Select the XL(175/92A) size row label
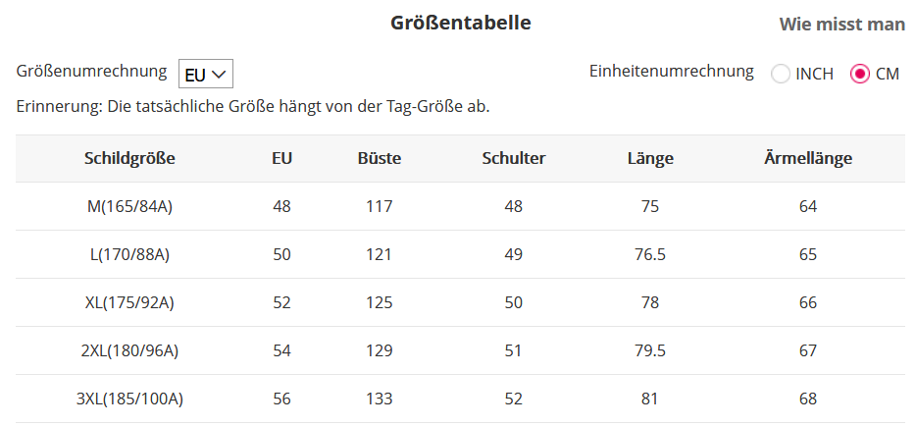The image size is (916, 426). [129, 302]
